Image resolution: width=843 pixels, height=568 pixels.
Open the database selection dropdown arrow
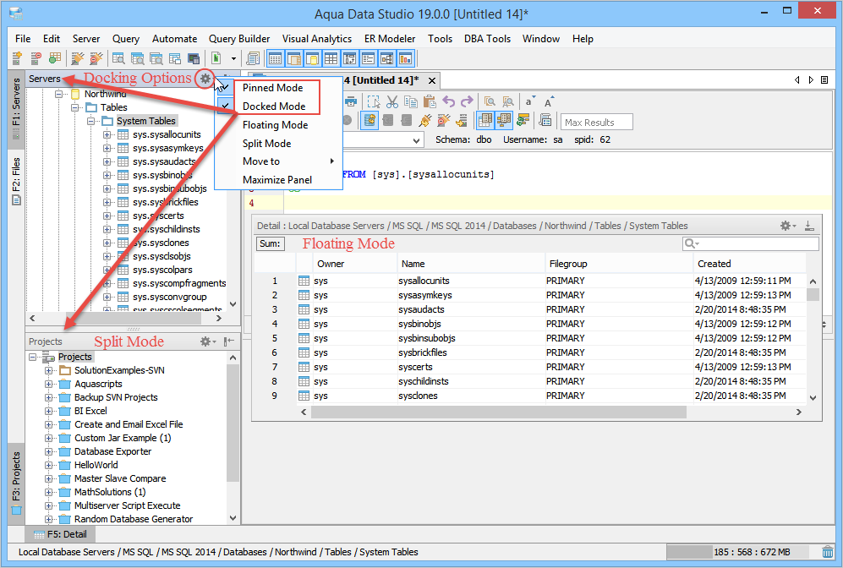point(416,140)
